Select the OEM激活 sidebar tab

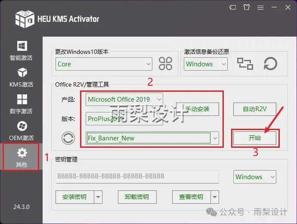(x=21, y=131)
